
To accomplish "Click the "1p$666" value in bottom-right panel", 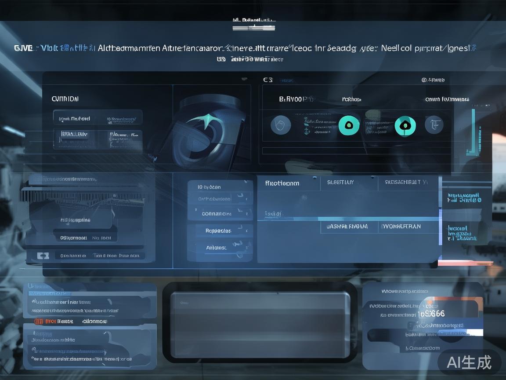I will 431,314.
